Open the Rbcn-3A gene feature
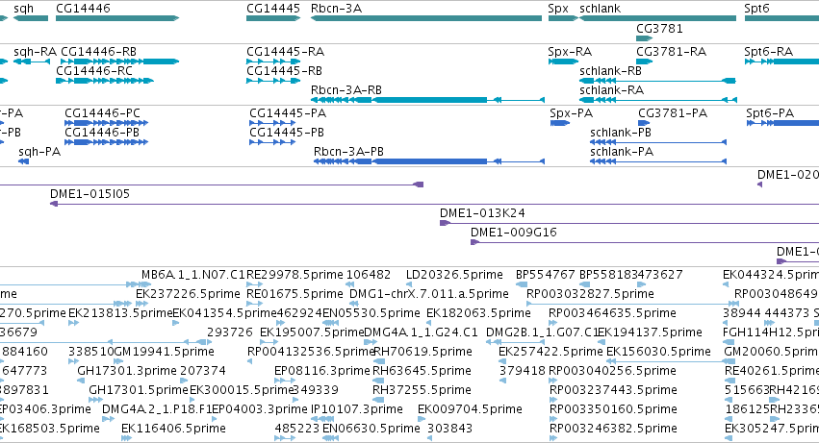 point(426,18)
